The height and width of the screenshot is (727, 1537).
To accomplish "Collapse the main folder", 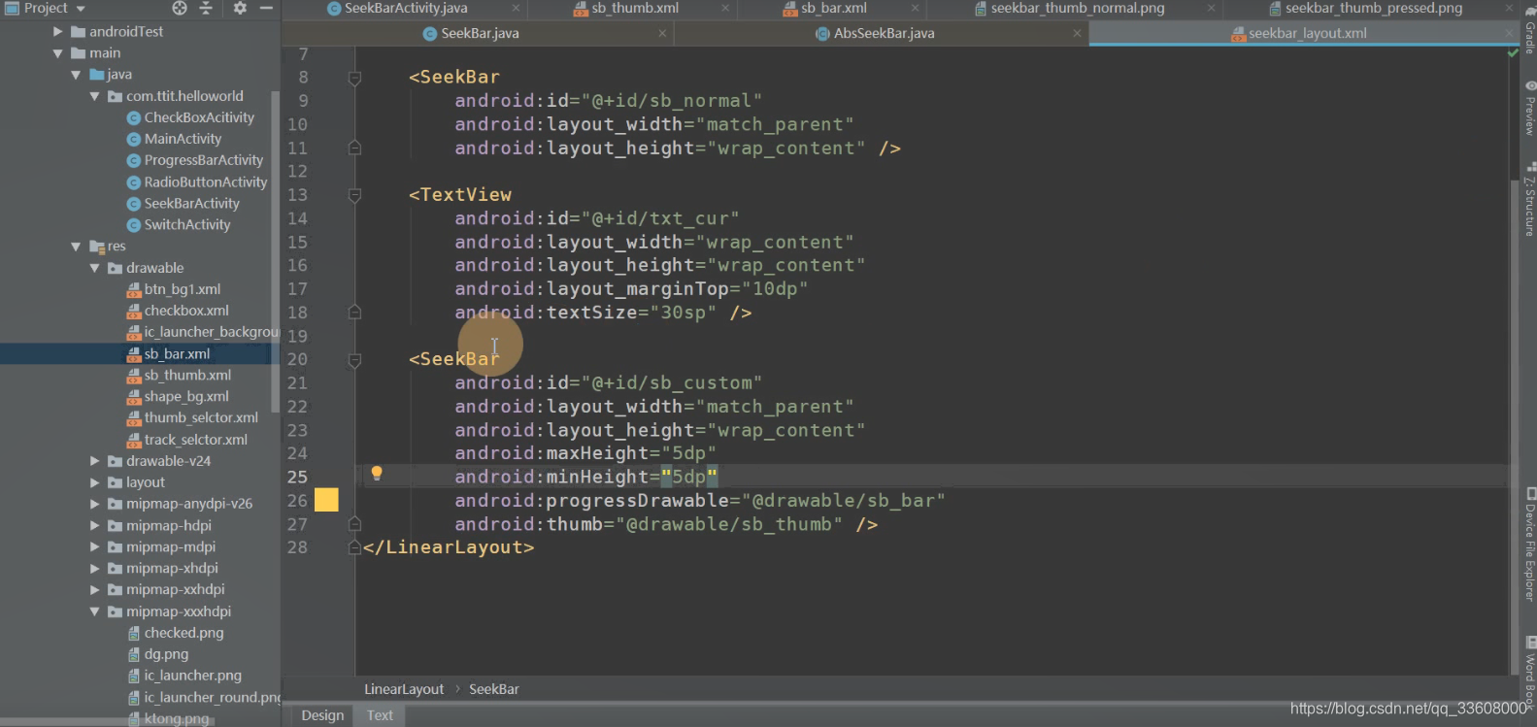I will pos(58,53).
